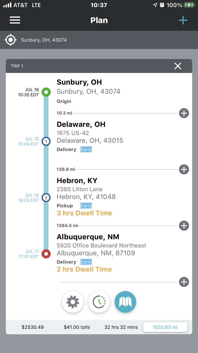This screenshot has height=353, width=198.
Task: Tap the $2530.49 cost summary
Action: click(x=33, y=327)
